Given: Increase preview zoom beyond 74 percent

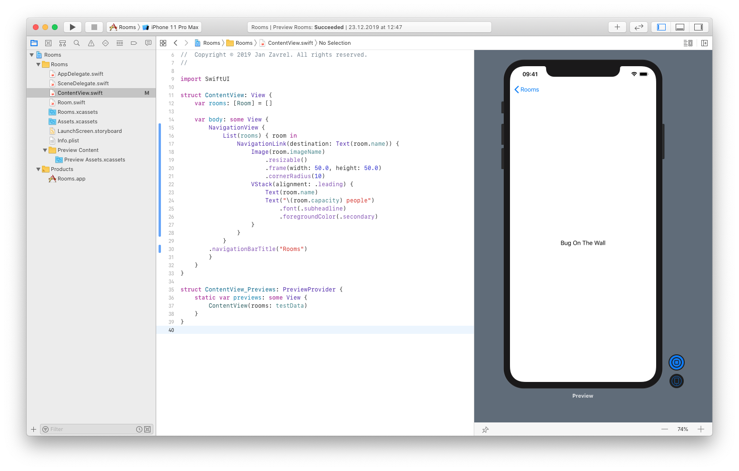Looking at the screenshot, I should [701, 429].
